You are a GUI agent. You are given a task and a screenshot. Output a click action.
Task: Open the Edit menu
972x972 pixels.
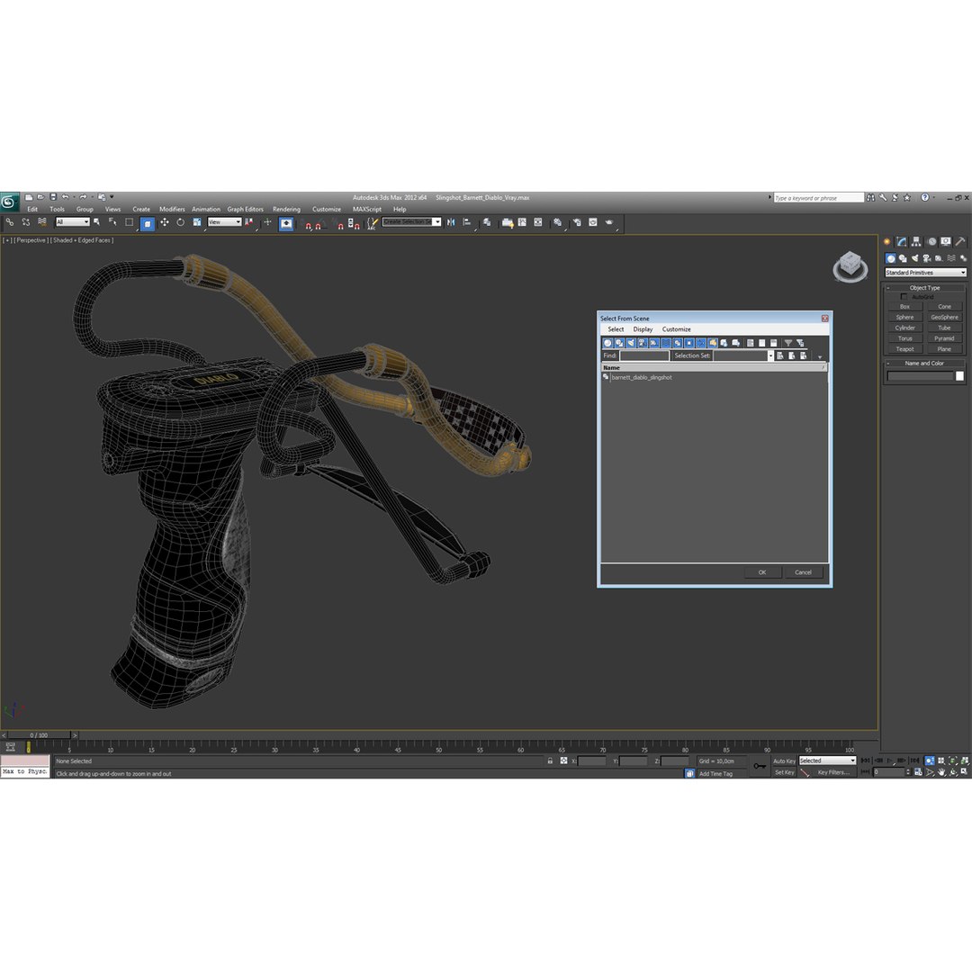32,210
